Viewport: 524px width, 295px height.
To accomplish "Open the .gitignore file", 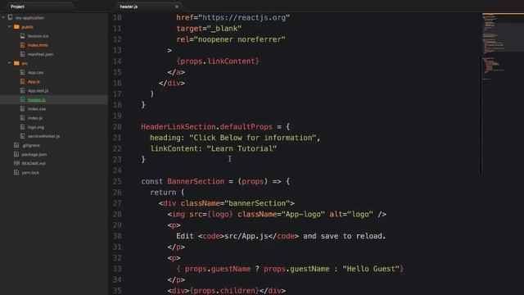I will 31,145.
